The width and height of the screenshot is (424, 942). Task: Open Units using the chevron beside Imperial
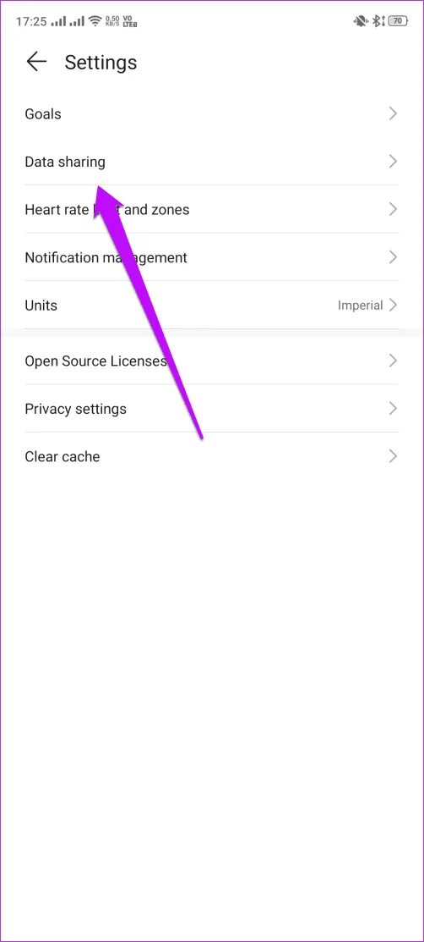[393, 306]
